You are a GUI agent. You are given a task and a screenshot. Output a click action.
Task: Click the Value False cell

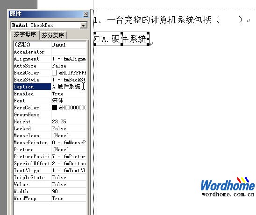click(x=69, y=184)
